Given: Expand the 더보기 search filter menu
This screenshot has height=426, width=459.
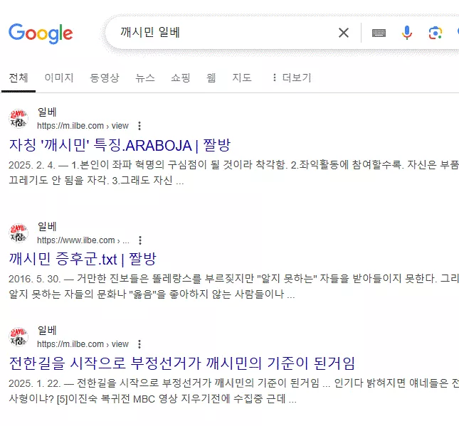Looking at the screenshot, I should (x=291, y=78).
